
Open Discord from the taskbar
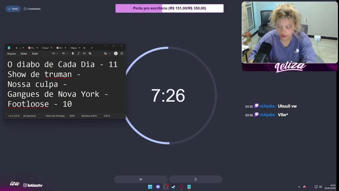pyautogui.click(x=158, y=187)
